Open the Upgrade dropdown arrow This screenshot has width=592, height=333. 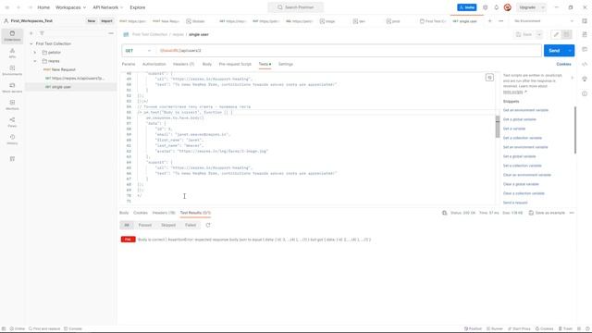click(543, 7)
